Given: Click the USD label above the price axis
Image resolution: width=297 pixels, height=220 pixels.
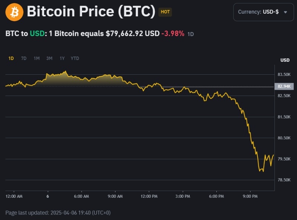Looking at the screenshot, I should coord(285,60).
